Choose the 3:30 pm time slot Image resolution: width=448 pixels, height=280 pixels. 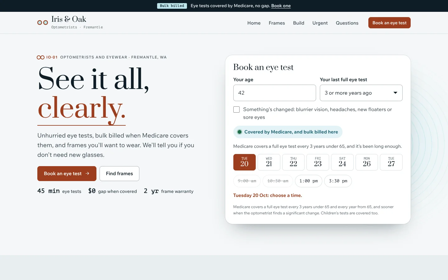point(338,181)
